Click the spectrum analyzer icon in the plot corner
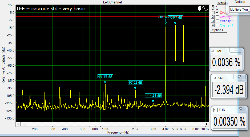Viewport: 250px width, 137px height. (199, 9)
